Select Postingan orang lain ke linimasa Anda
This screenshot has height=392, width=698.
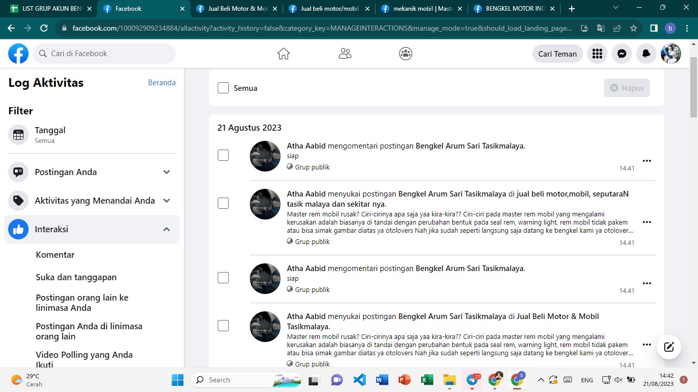[x=82, y=303]
